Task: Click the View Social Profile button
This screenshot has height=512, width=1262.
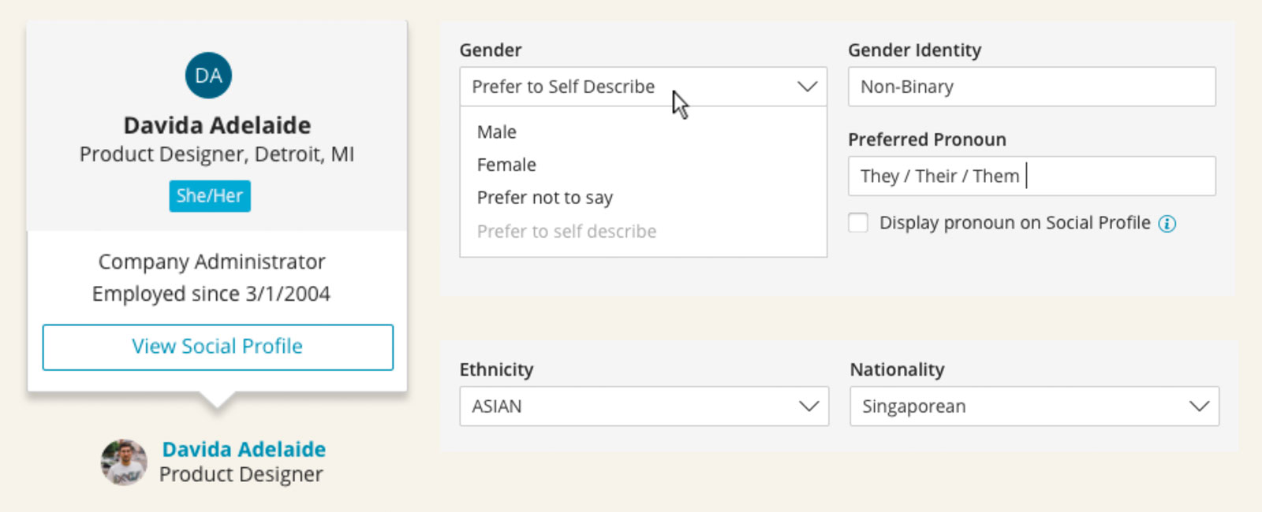Action: (218, 347)
